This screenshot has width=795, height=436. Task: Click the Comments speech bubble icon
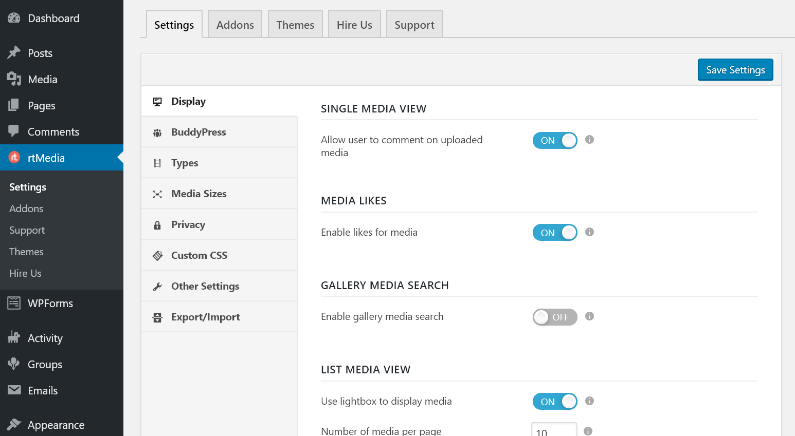coord(13,131)
